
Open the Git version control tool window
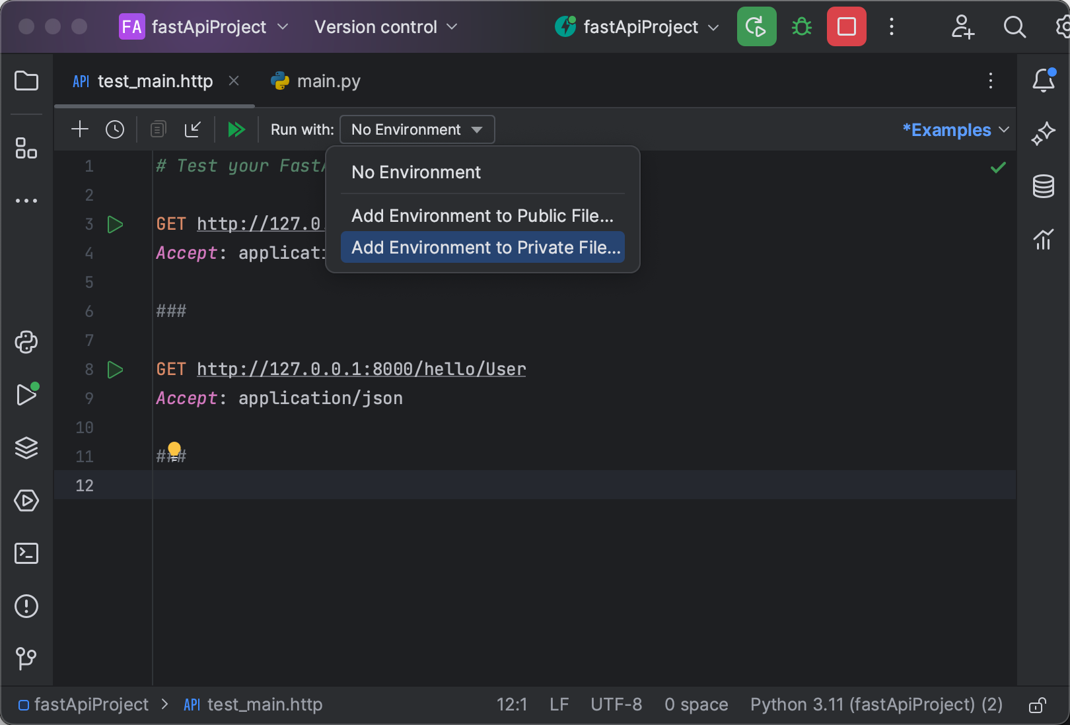[x=26, y=658]
